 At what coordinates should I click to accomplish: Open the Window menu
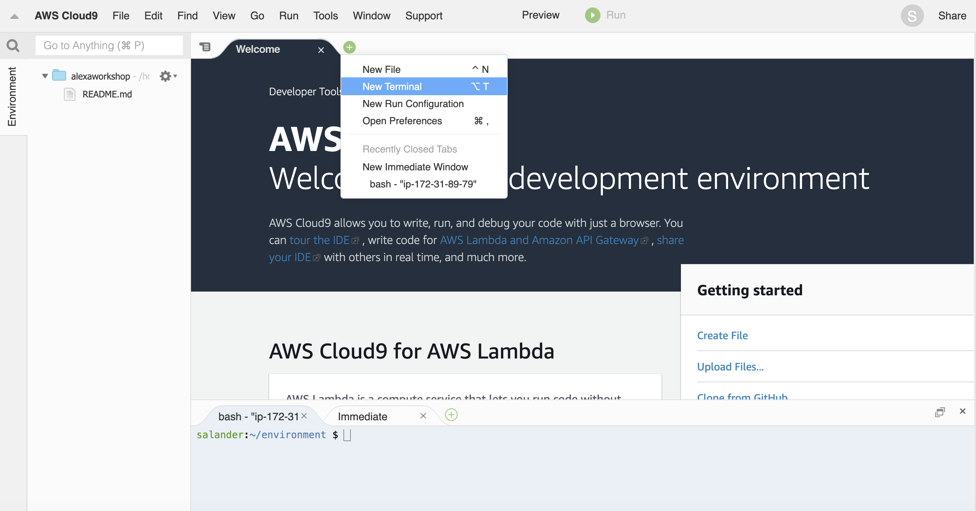click(x=372, y=16)
